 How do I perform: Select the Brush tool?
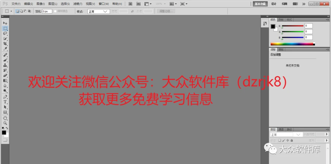[5, 60]
